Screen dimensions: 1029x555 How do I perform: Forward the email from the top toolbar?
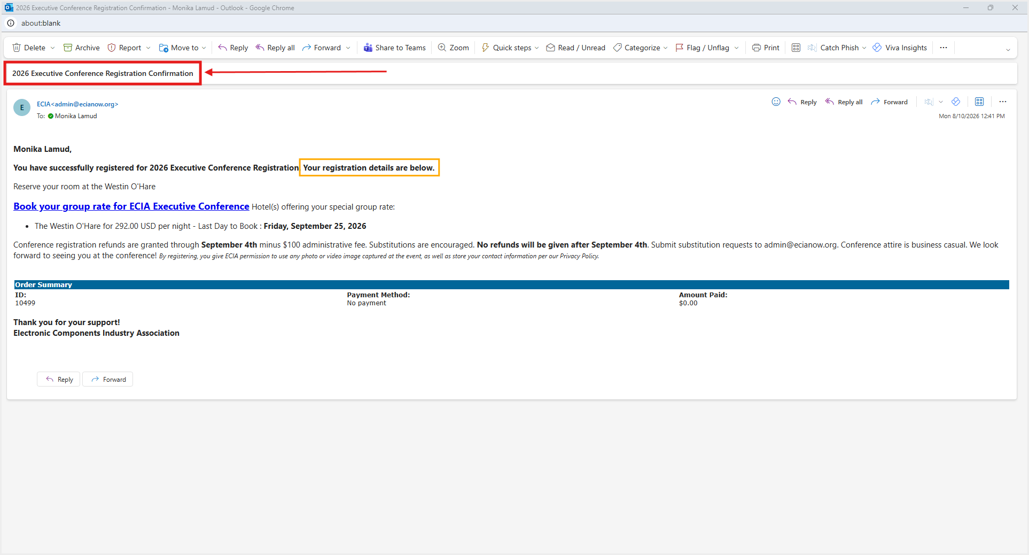322,48
